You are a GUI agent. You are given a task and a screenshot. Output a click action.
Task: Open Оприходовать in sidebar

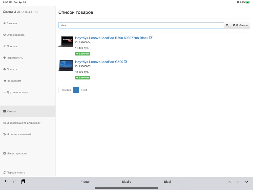click(28, 35)
